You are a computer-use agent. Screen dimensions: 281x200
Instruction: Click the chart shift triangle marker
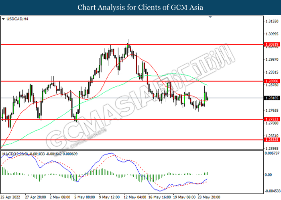coord(210,17)
